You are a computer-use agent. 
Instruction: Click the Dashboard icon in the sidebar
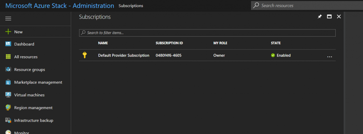[9, 44]
